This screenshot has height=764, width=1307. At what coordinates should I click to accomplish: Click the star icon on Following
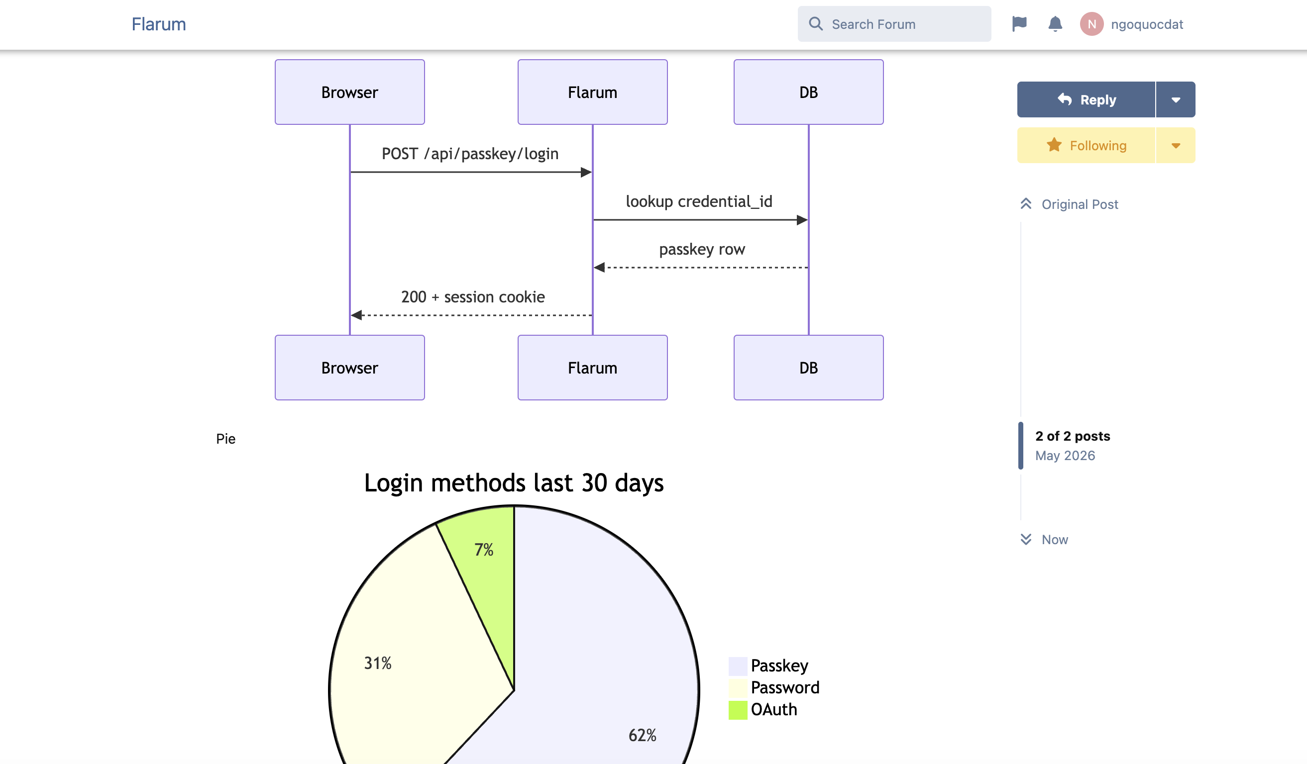click(x=1054, y=145)
